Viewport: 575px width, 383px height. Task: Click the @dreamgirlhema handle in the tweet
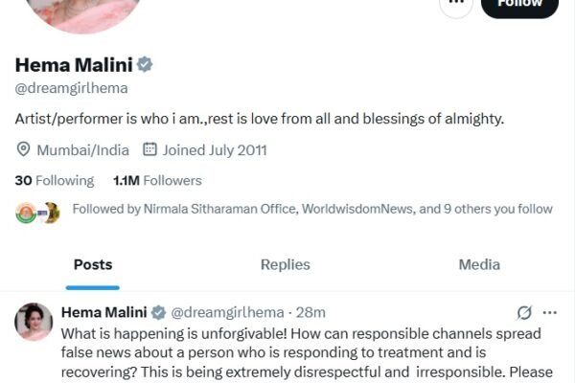[227, 312]
